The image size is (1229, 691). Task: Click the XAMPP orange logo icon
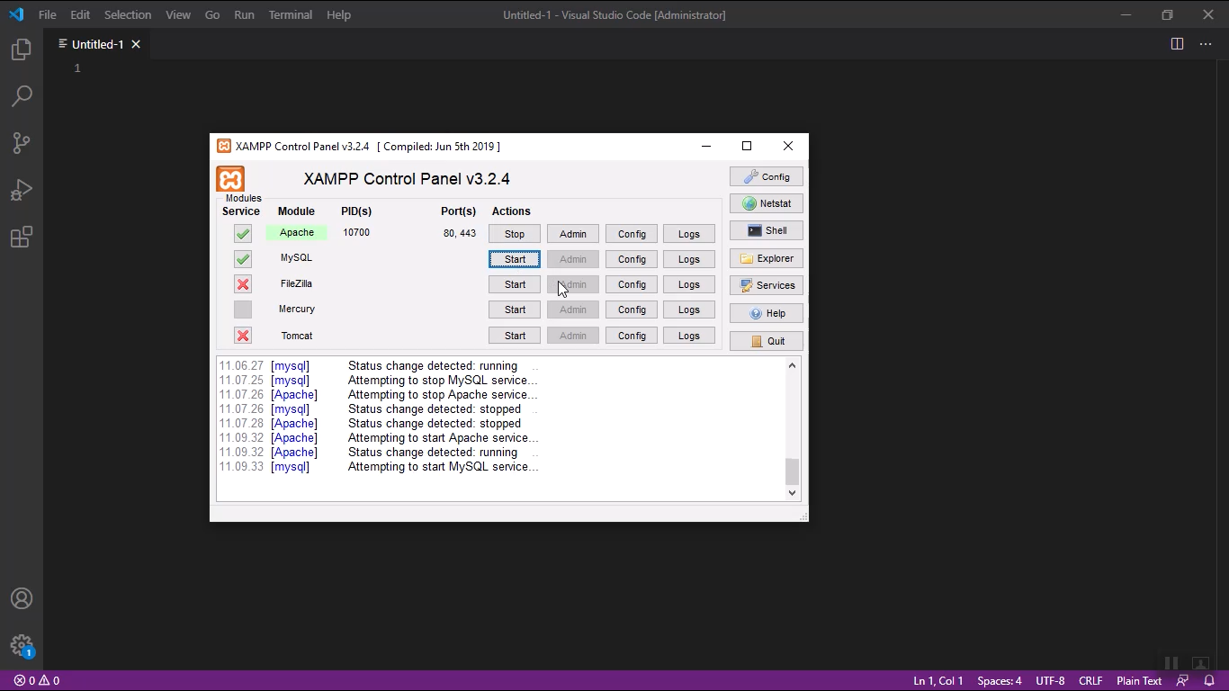click(230, 178)
